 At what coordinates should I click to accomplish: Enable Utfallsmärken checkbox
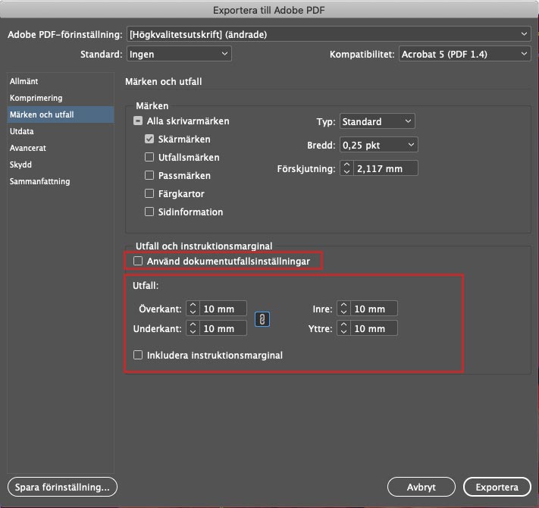149,158
